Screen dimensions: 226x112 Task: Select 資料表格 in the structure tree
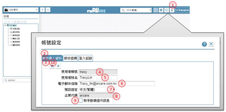(16, 32)
